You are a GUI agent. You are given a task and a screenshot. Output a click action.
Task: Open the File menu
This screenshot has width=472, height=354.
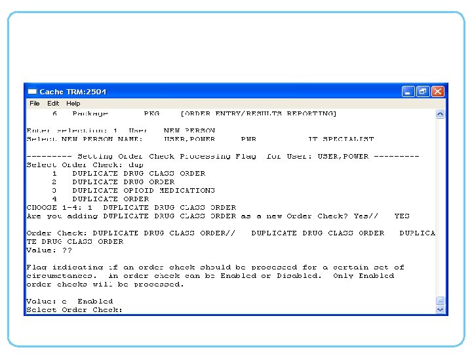click(x=34, y=104)
